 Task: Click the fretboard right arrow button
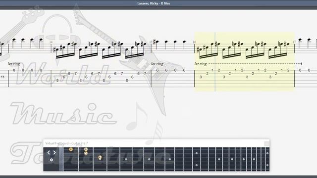pyautogui.click(x=54, y=153)
